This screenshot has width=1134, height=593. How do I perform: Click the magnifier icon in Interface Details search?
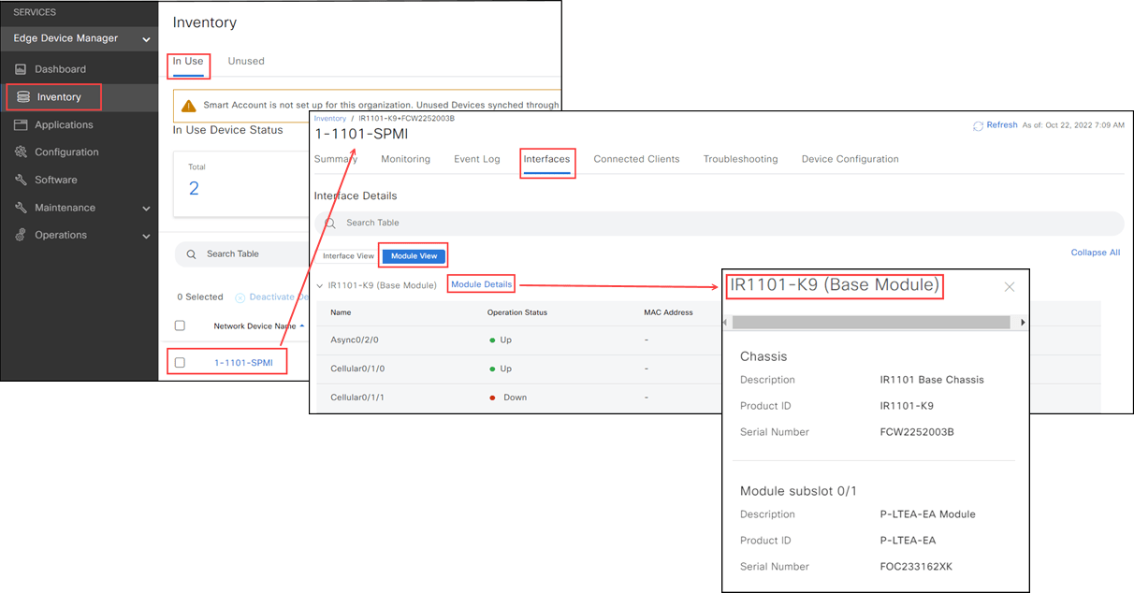(329, 223)
